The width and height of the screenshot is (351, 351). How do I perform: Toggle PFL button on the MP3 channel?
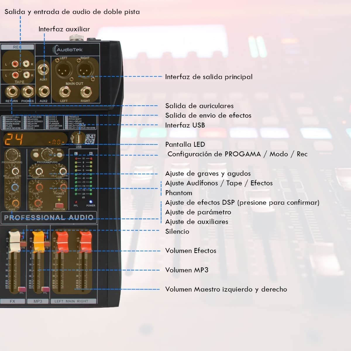(x=45, y=289)
